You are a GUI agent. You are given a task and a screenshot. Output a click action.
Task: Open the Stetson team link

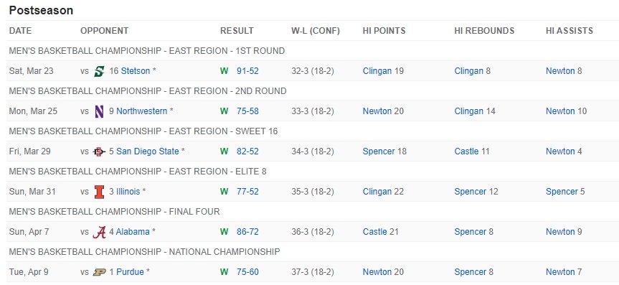136,71
